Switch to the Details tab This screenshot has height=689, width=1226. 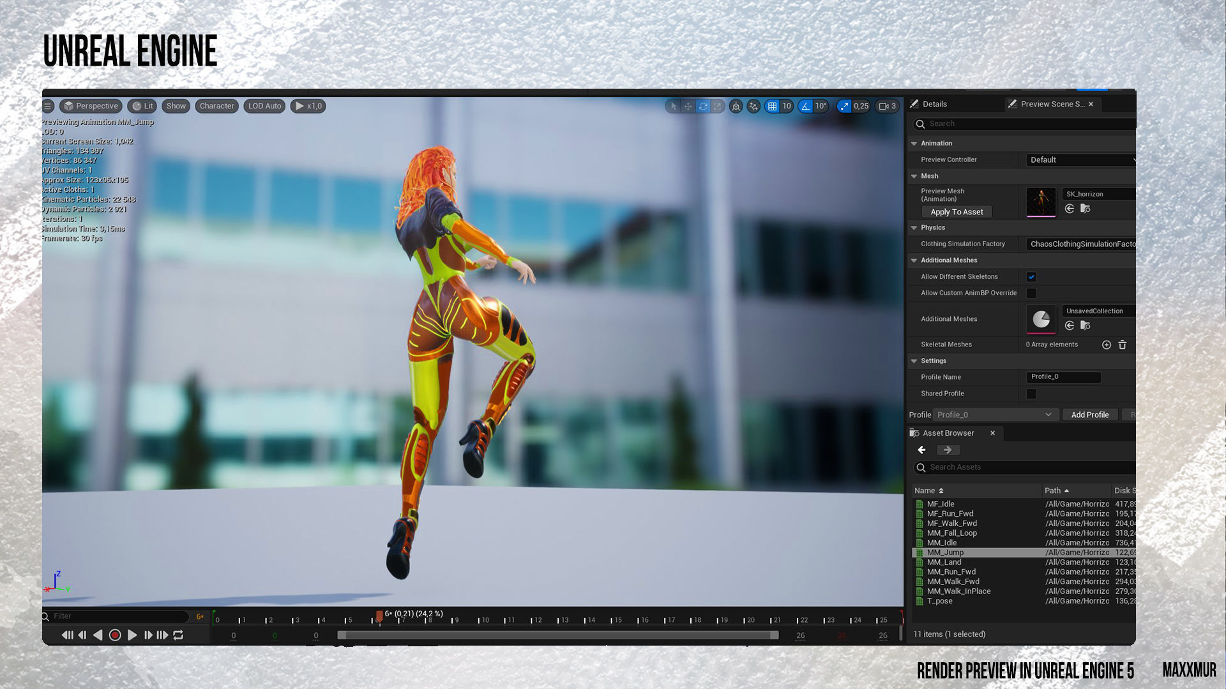click(929, 104)
